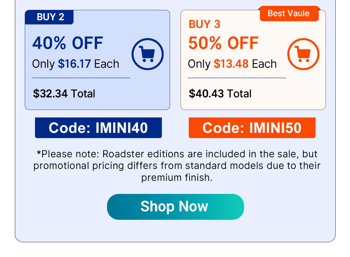
Task: Click the word Each after $16.17
Action: click(x=106, y=64)
